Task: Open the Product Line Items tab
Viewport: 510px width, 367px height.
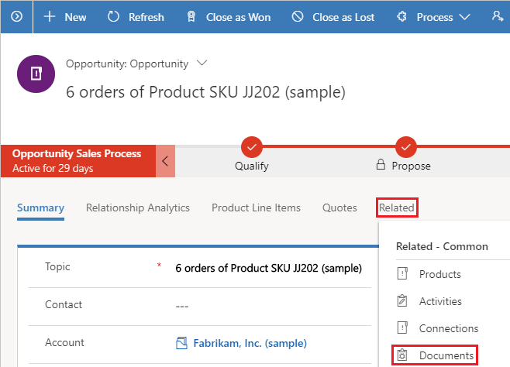Action: pyautogui.click(x=256, y=208)
